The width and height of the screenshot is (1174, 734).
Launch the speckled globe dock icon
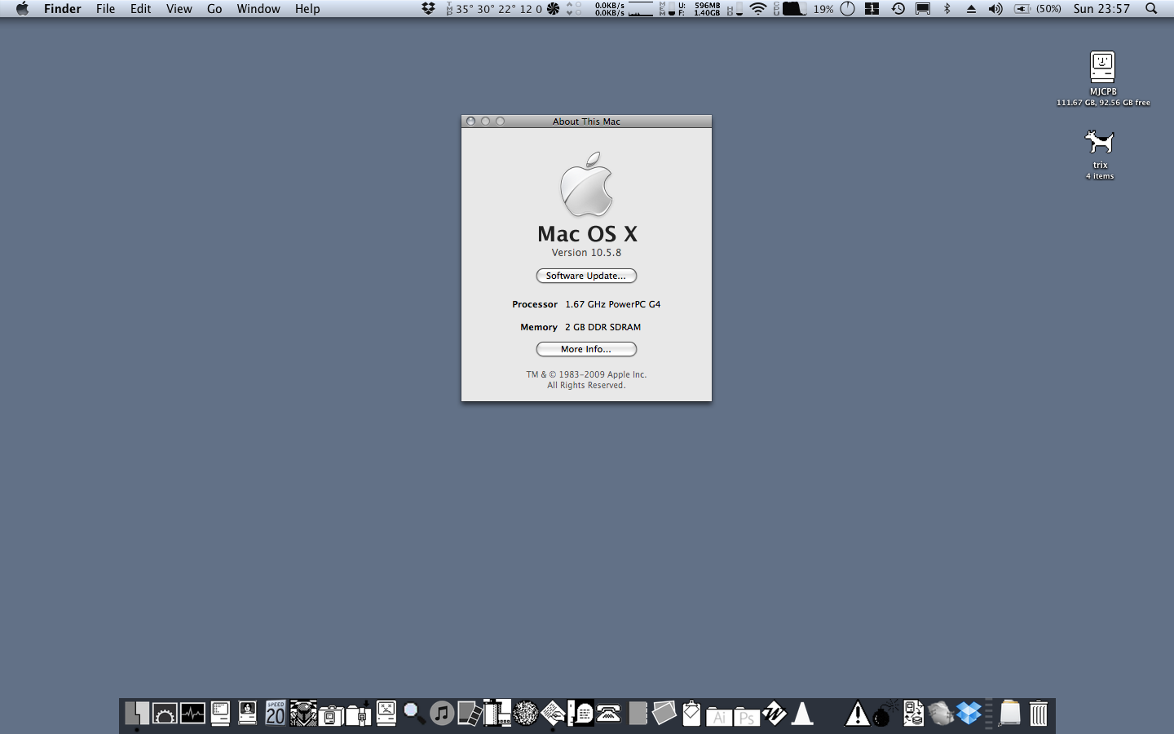coord(525,714)
